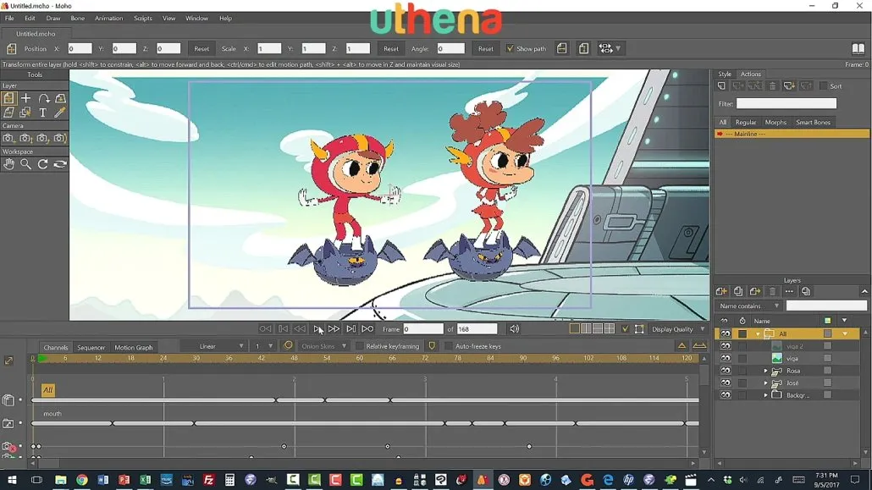Screen dimensions: 872x490
Task: Open the layer options ellipsis icon
Action: point(789,291)
